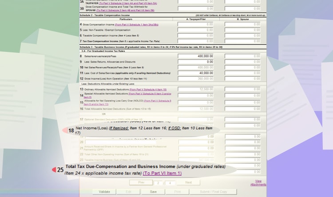Click the Edit button
333x197 pixels.
tap(129, 192)
